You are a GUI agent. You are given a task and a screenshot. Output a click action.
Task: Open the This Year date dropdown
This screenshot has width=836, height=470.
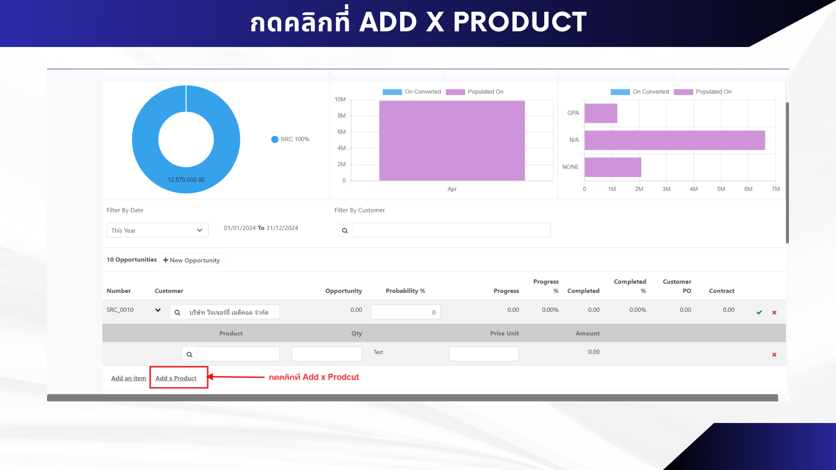tap(157, 230)
